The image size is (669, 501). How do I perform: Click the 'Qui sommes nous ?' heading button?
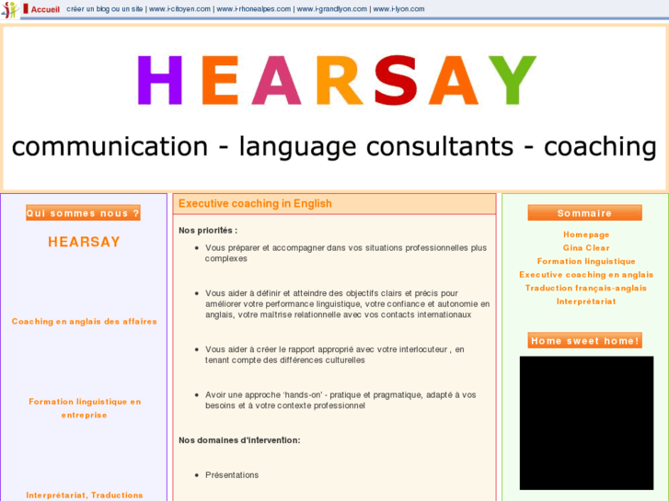pos(83,212)
